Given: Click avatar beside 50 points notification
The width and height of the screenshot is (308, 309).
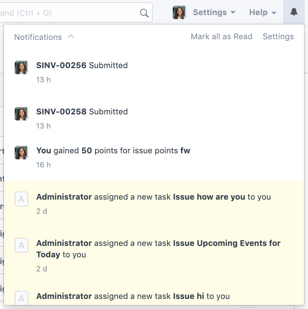Looking at the screenshot, I should pos(21,153).
